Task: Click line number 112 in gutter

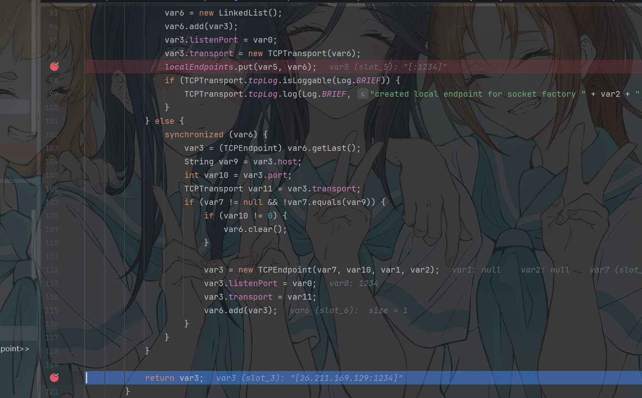Action: (x=52, y=270)
